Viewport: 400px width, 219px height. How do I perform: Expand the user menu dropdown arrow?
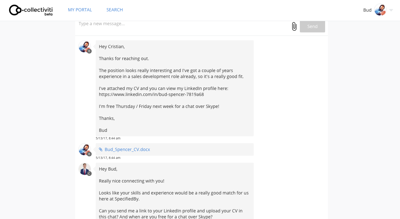click(x=391, y=10)
